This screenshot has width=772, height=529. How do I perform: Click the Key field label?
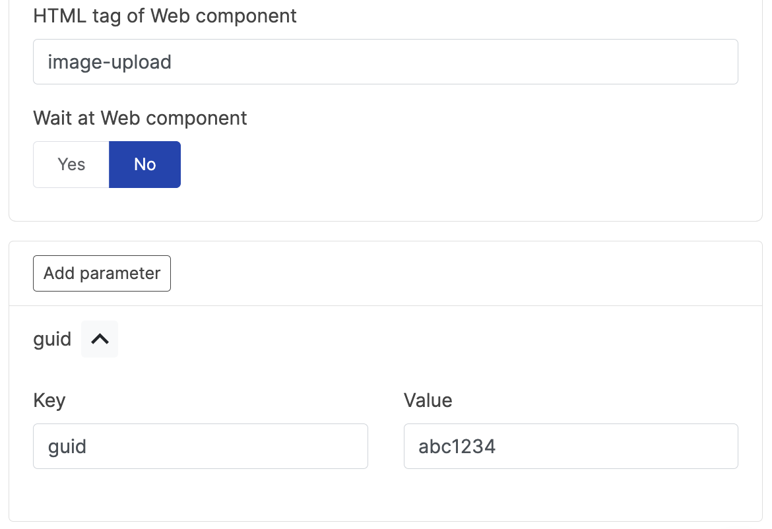pyautogui.click(x=49, y=400)
